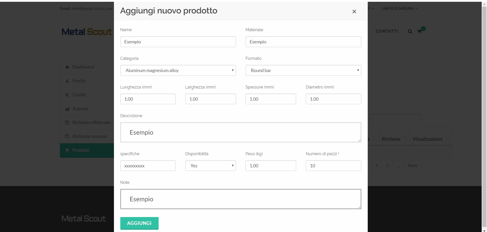Open Richieste ricevute in the sidebar

point(87,136)
